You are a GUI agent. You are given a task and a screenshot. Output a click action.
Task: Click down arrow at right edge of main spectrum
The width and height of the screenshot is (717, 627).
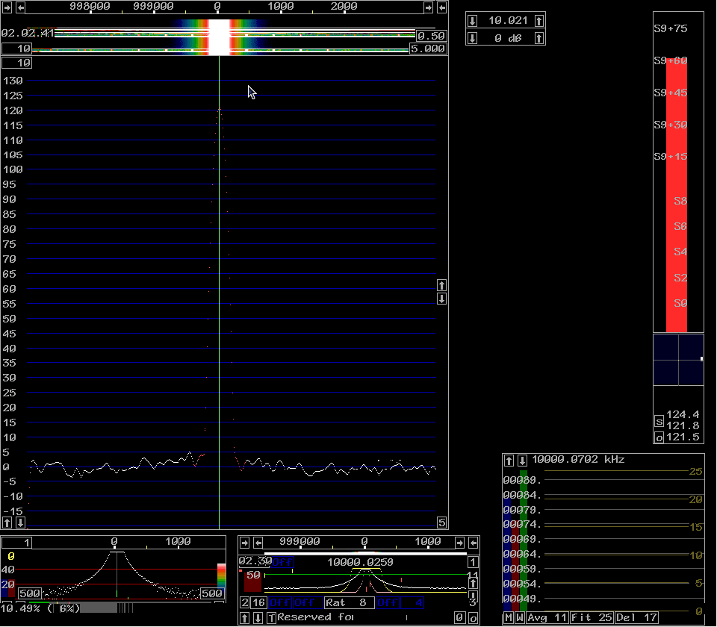441,299
